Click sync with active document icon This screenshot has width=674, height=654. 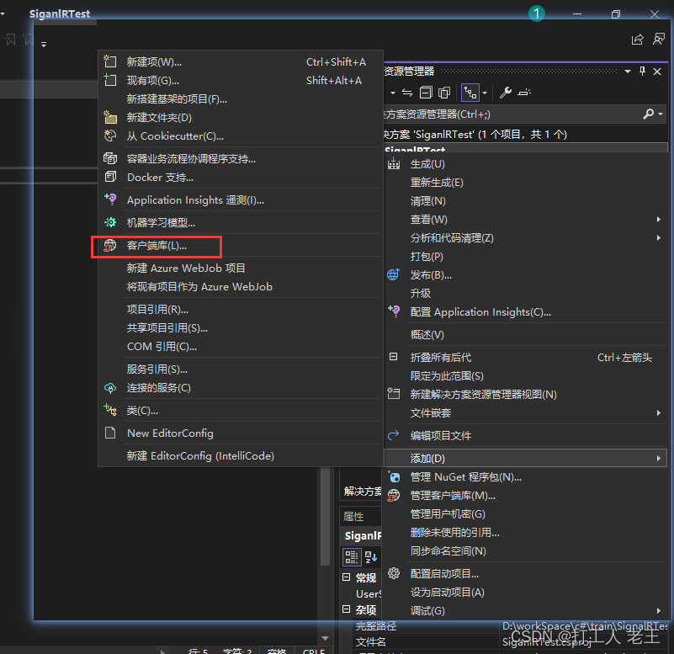(407, 93)
